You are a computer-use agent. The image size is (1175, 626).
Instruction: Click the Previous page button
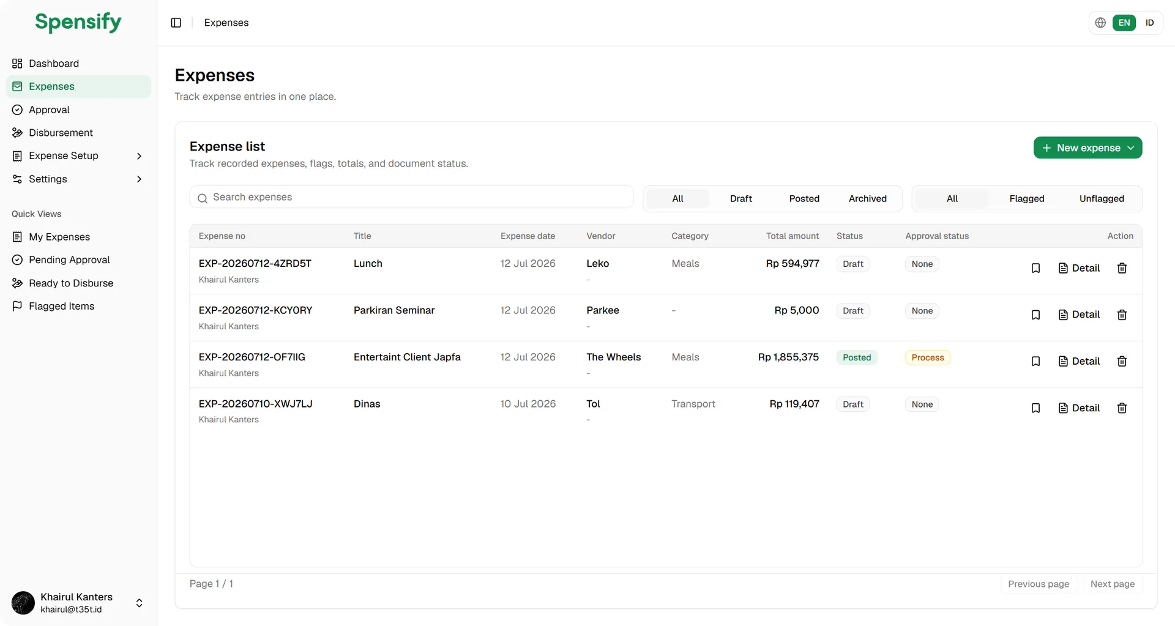pyautogui.click(x=1039, y=584)
